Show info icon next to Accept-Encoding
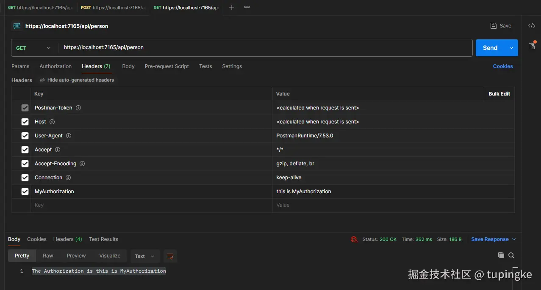 click(82, 164)
